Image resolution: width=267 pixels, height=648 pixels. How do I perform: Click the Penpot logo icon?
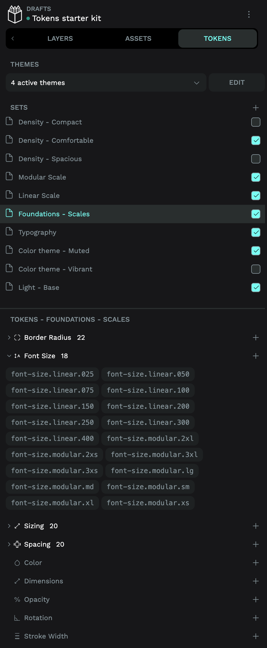15,14
